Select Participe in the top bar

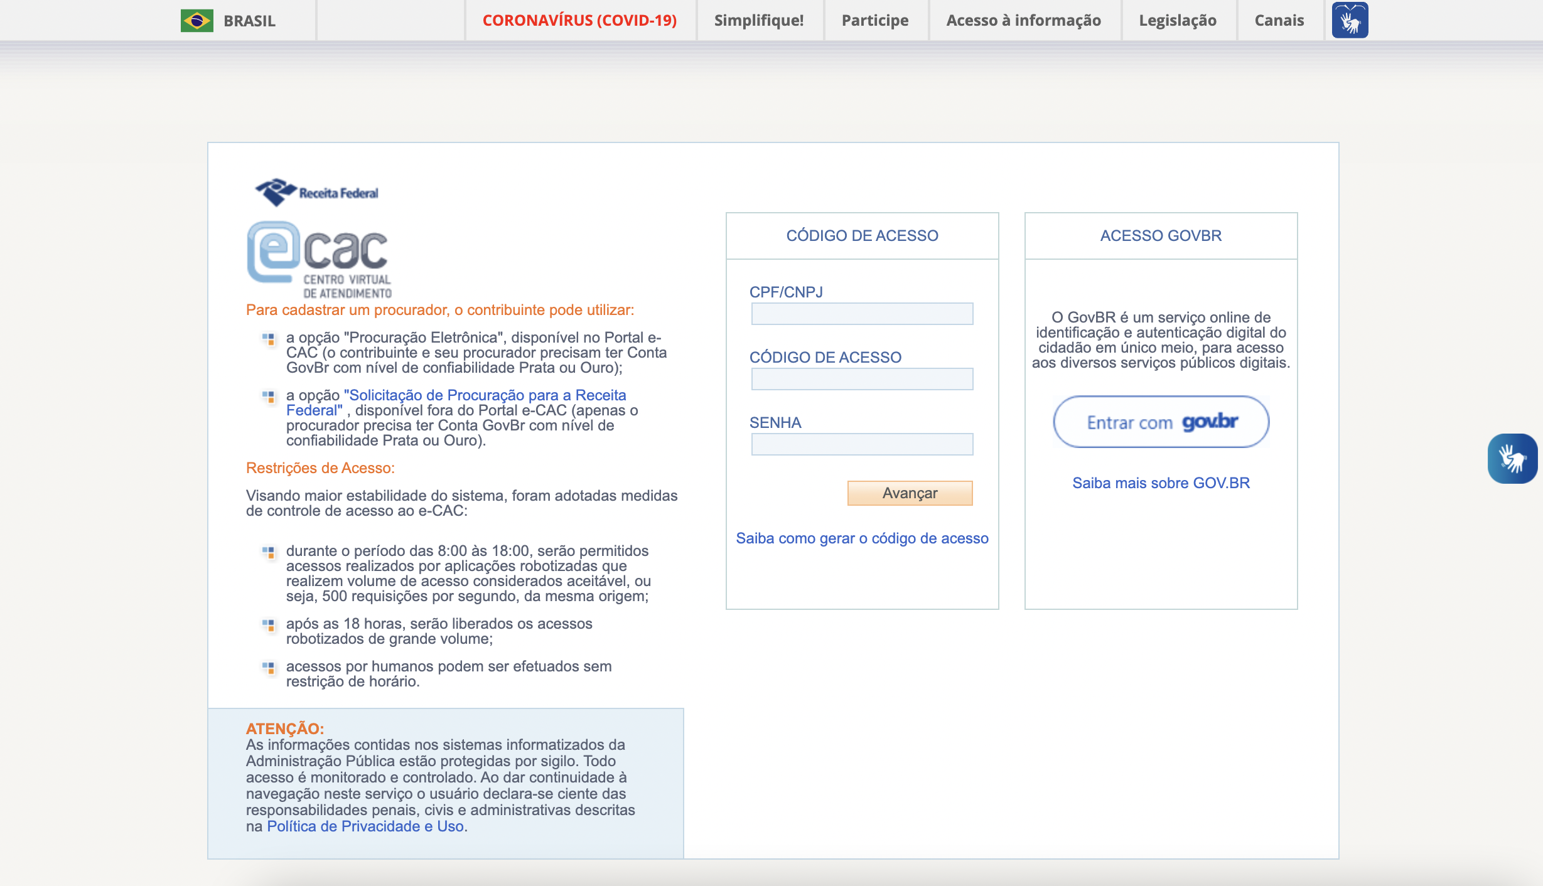(x=874, y=21)
